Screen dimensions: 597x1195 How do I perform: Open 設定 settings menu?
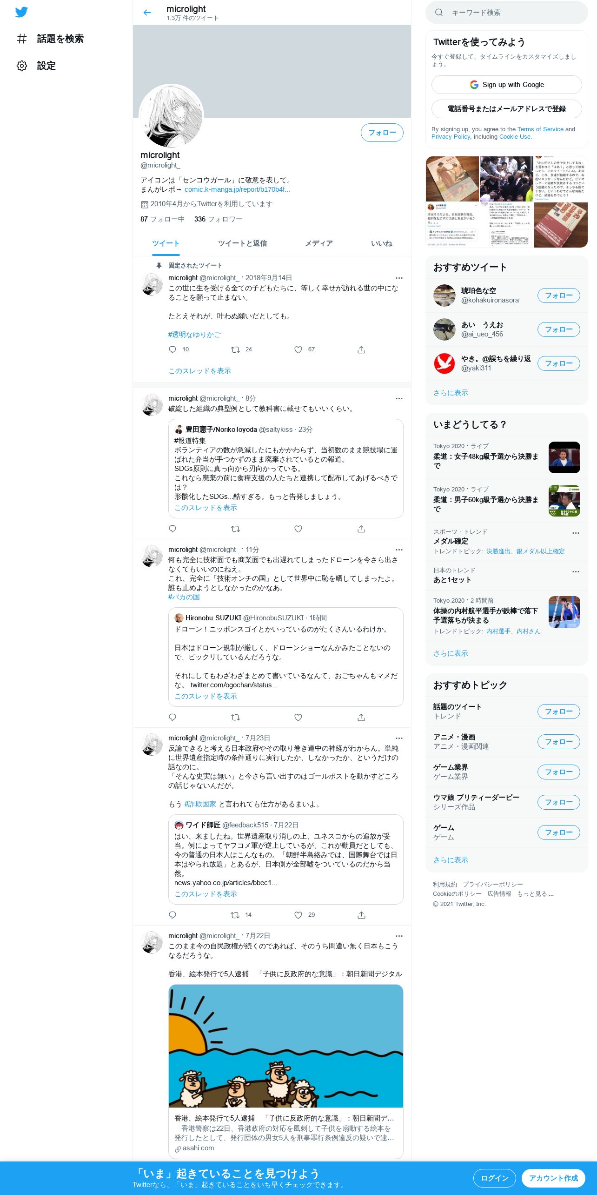[36, 66]
